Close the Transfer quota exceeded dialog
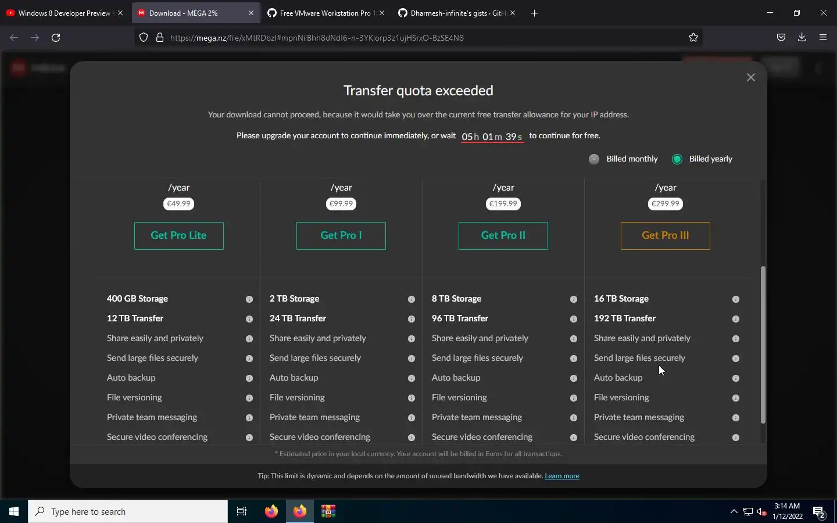The height and width of the screenshot is (523, 837). click(x=751, y=77)
